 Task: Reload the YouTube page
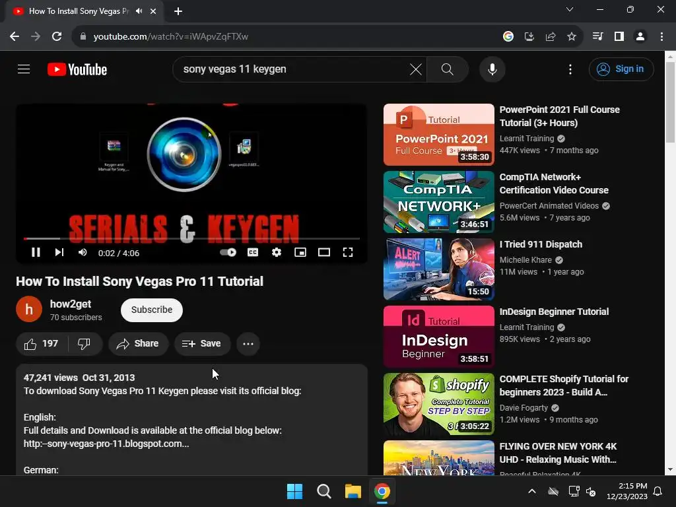point(57,36)
